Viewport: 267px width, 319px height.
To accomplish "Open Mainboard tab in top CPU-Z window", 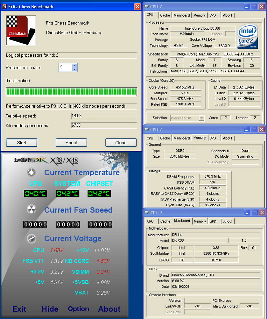I will click(182, 15).
